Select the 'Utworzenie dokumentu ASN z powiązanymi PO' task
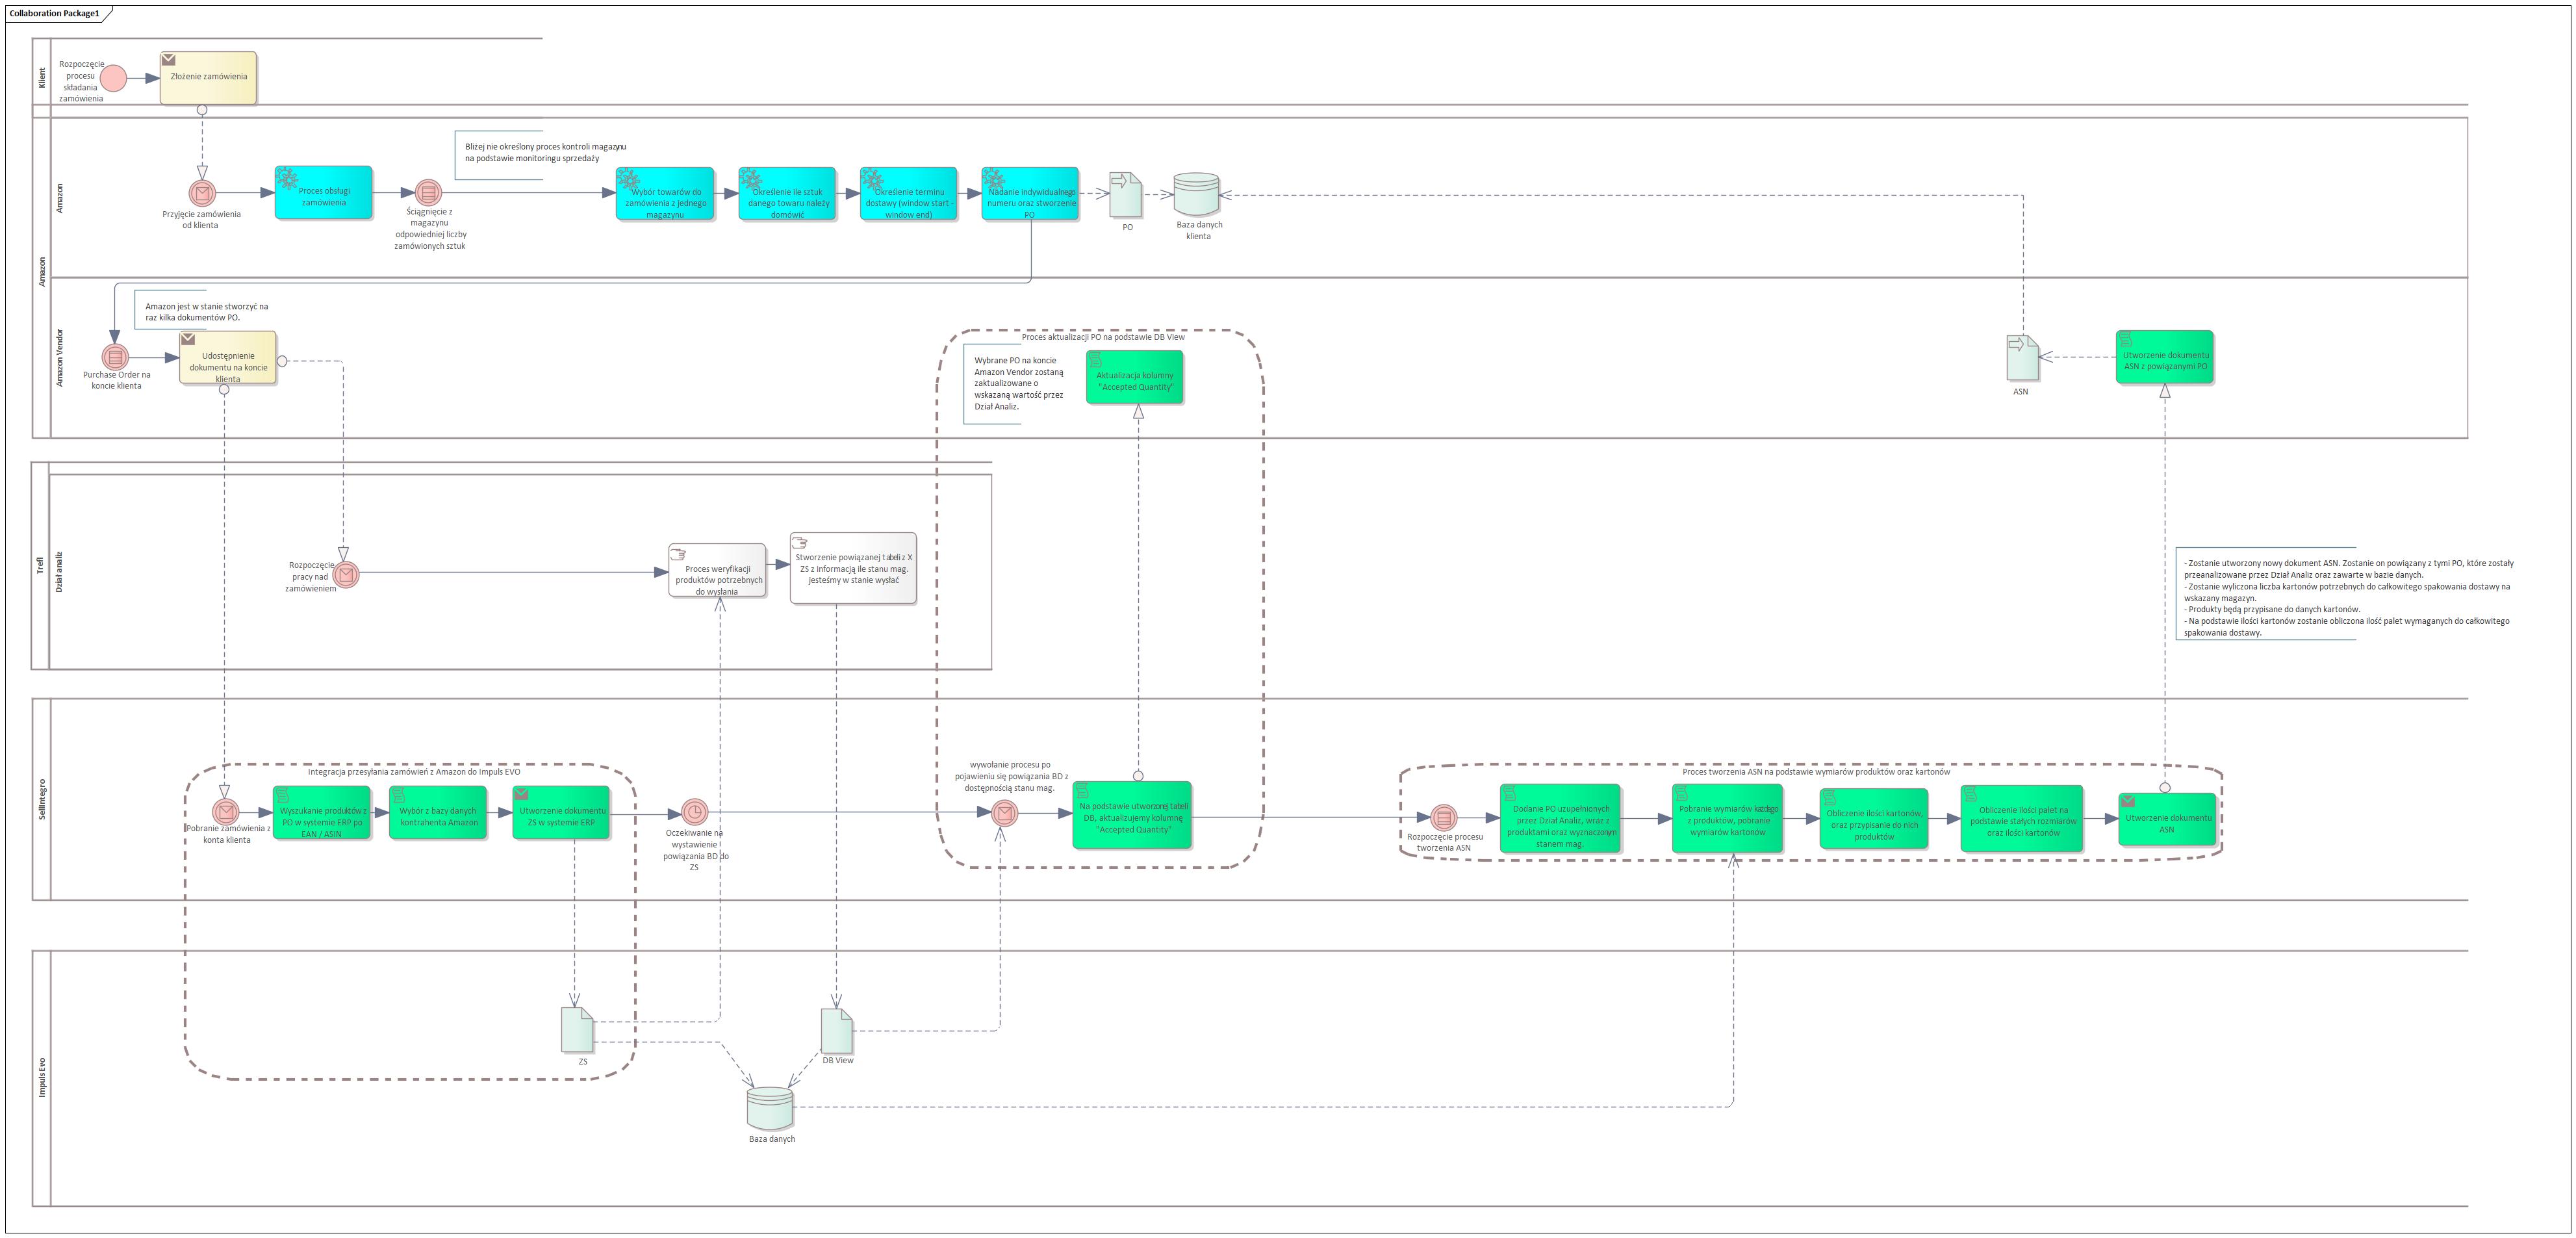Viewport: 2576px width, 1238px height. pyautogui.click(x=2164, y=358)
